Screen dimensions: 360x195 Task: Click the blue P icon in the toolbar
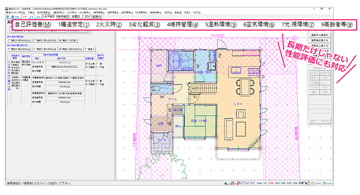tap(7, 17)
